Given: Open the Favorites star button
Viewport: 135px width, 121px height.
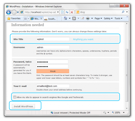Looking at the screenshot, I should [14, 19].
